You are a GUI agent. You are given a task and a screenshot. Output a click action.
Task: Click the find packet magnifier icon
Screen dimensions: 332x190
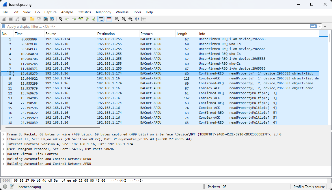(61, 19)
